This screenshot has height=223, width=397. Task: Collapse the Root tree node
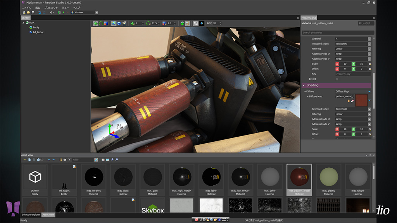click(24, 22)
